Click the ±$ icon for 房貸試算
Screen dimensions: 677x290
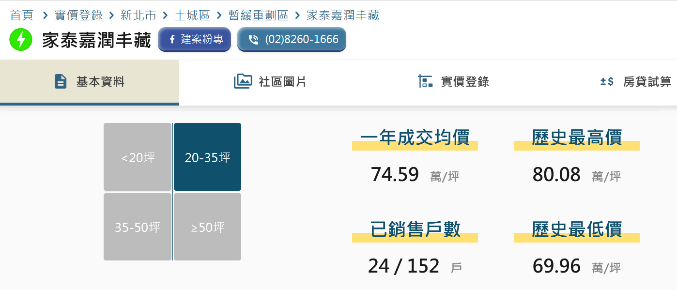tap(607, 81)
